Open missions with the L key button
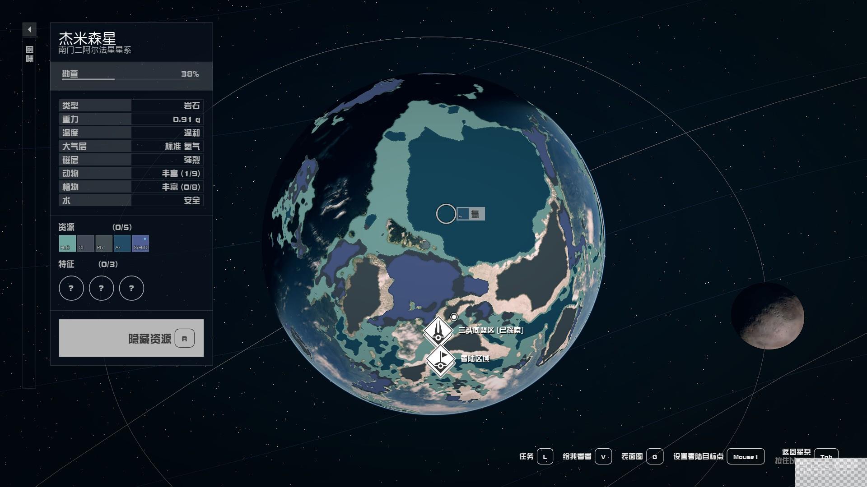The image size is (867, 487). point(545,457)
